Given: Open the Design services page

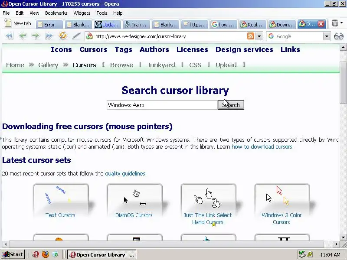Looking at the screenshot, I should 244,49.
